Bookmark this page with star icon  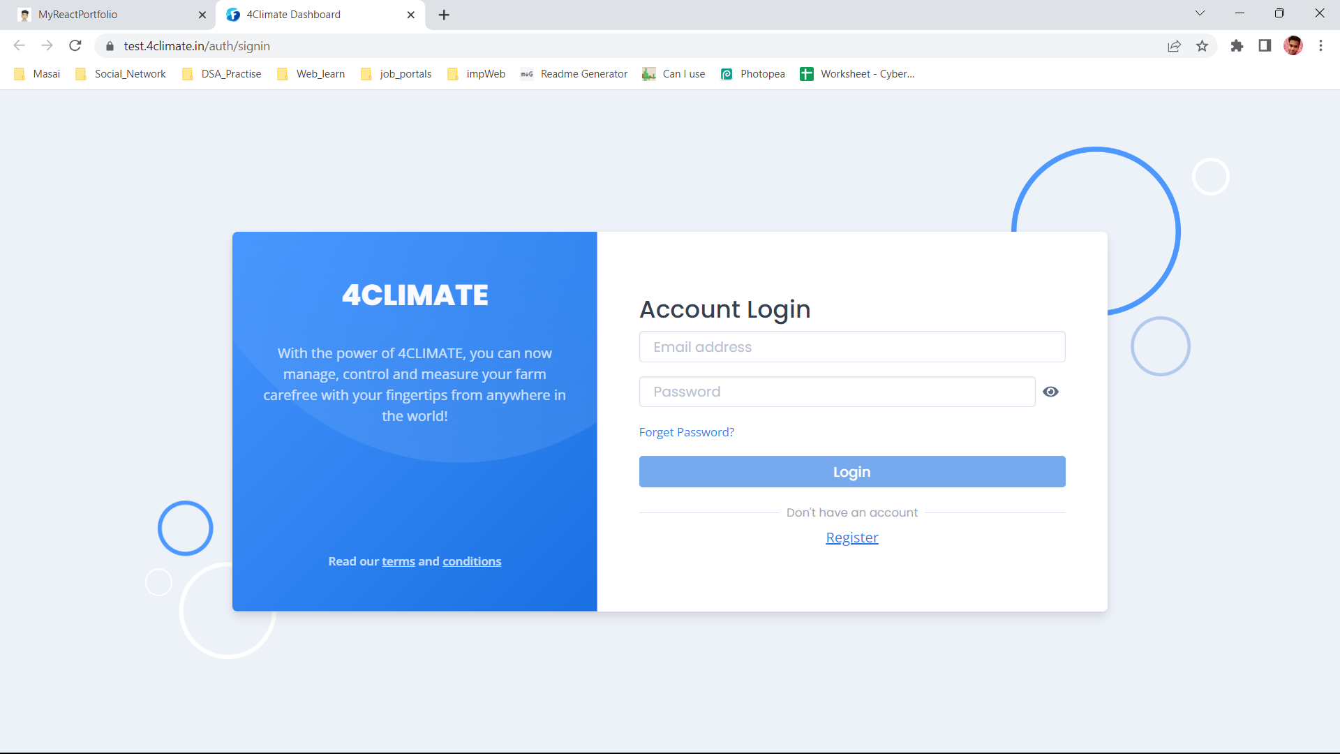click(1202, 46)
